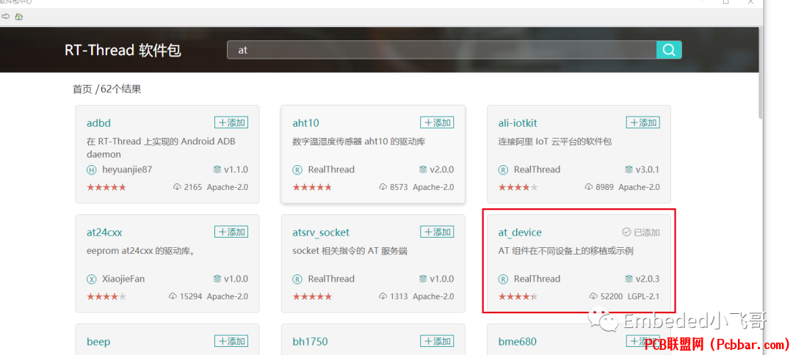Click the v1.0.0 version on at24cxx card
This screenshot has width=793, height=355.
(x=235, y=279)
